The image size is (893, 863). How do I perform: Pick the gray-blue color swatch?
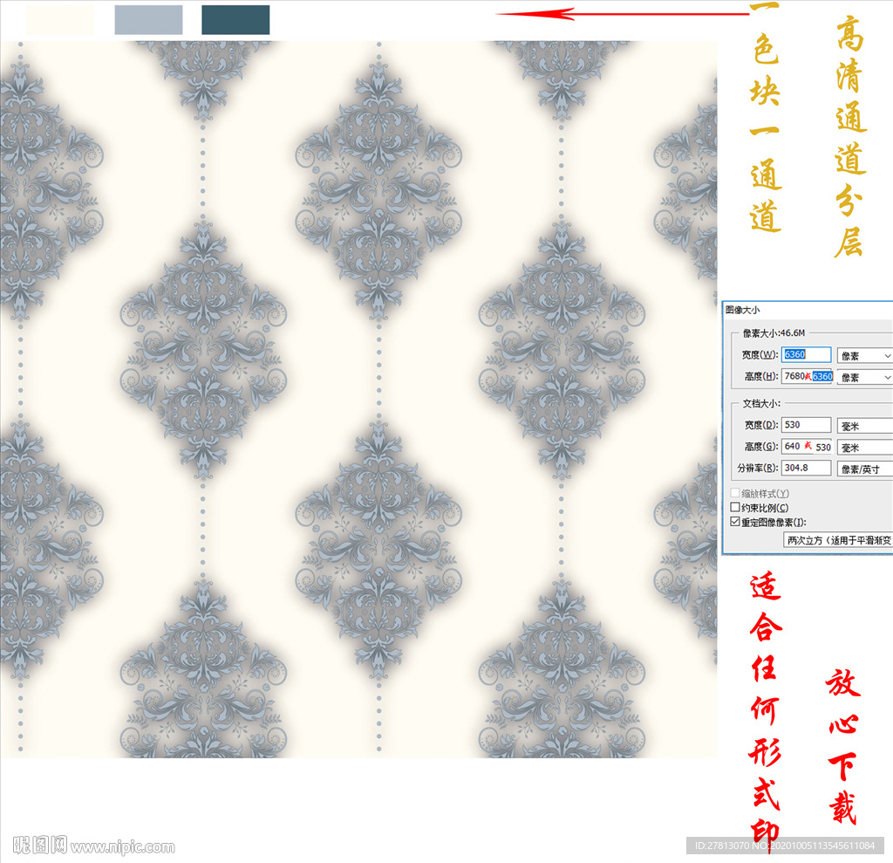click(x=148, y=20)
